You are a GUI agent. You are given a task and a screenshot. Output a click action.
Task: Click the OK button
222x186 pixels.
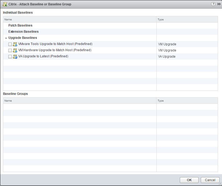(189, 180)
